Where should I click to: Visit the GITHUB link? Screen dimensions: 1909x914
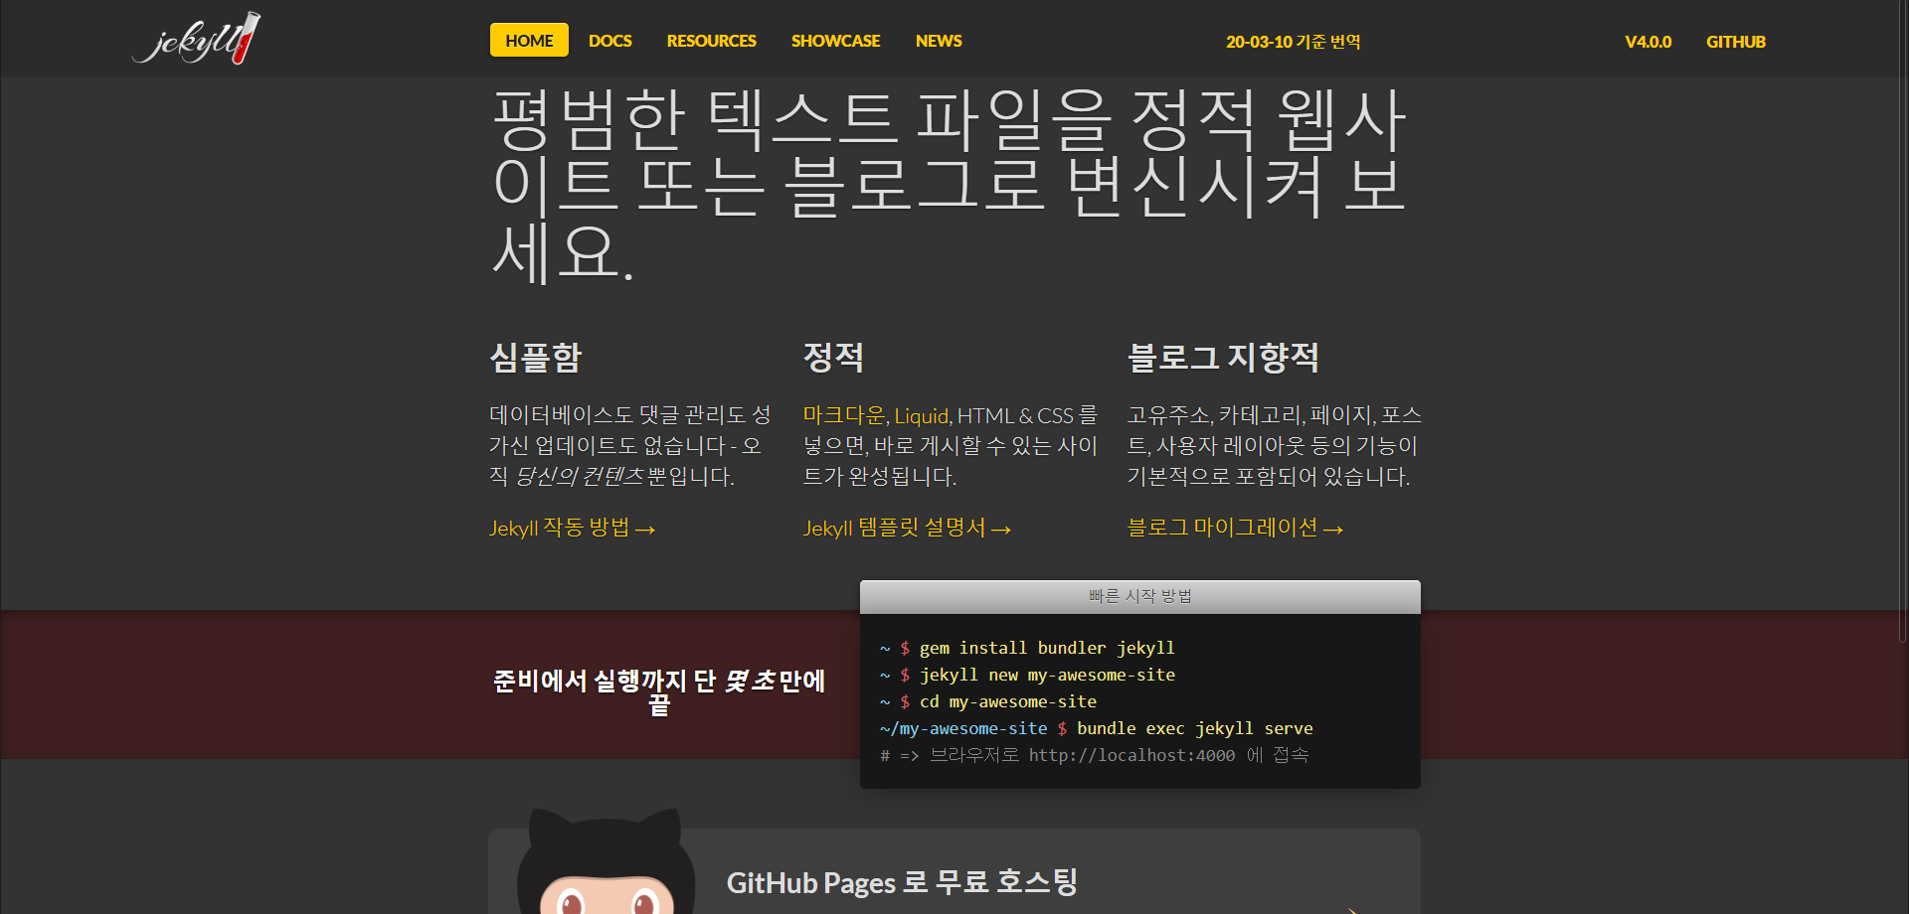tap(1736, 42)
